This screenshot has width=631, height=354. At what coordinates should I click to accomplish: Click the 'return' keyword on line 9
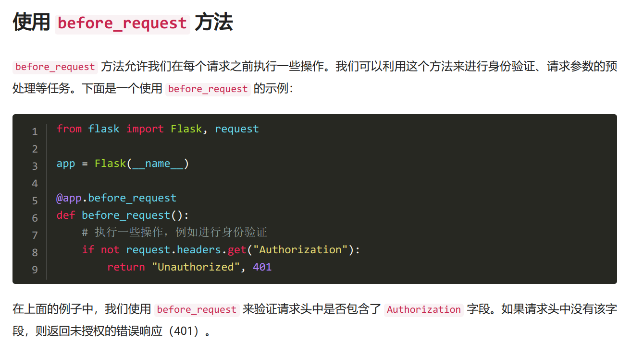tap(126, 267)
